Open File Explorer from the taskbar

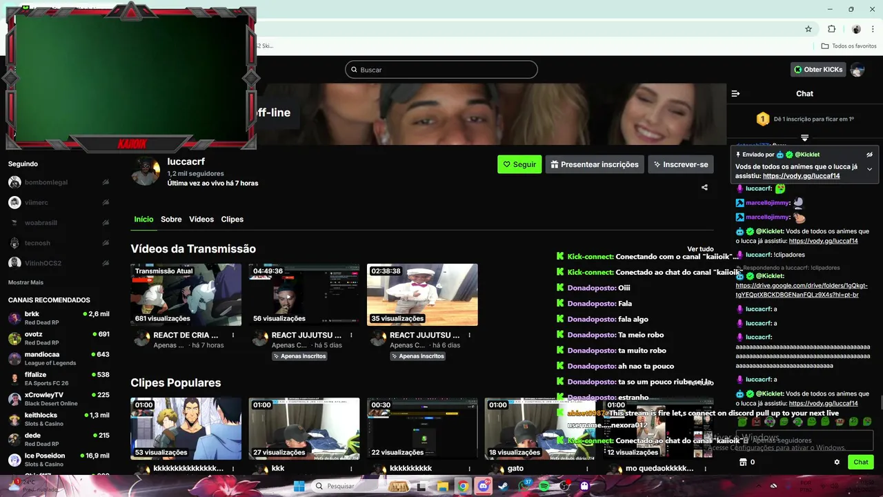(x=443, y=486)
